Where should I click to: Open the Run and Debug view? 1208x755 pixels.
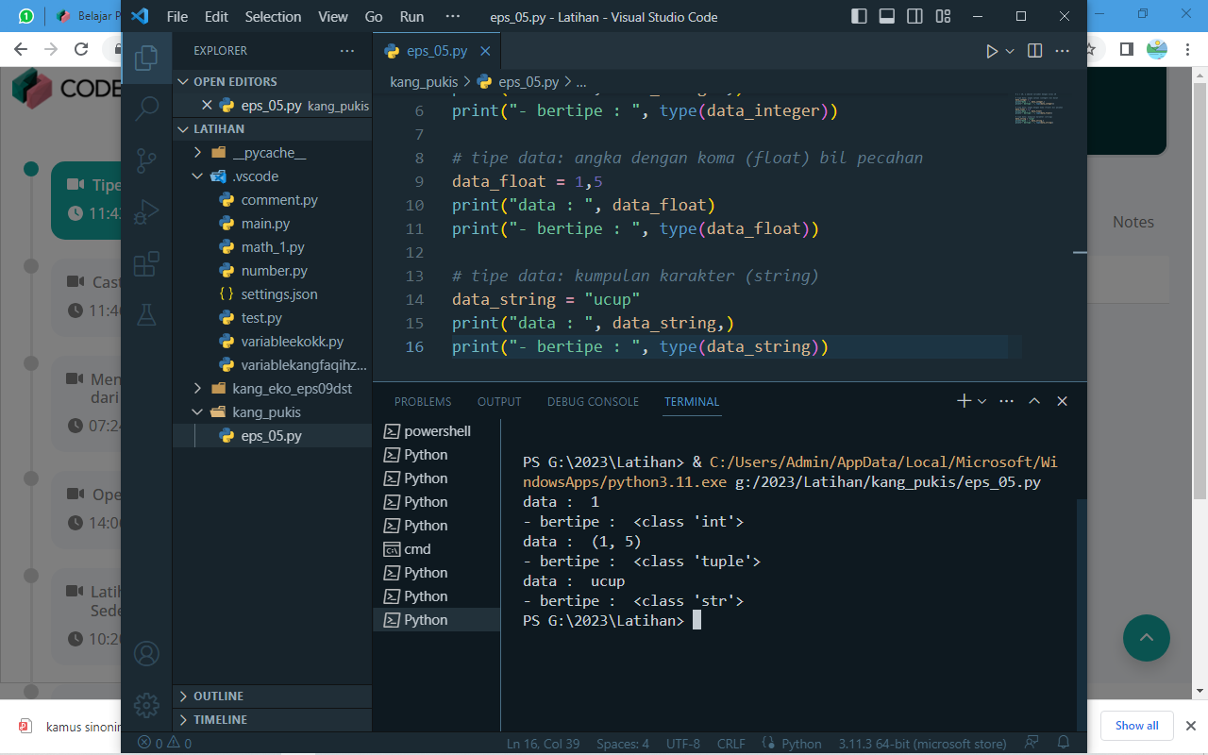[x=145, y=211]
